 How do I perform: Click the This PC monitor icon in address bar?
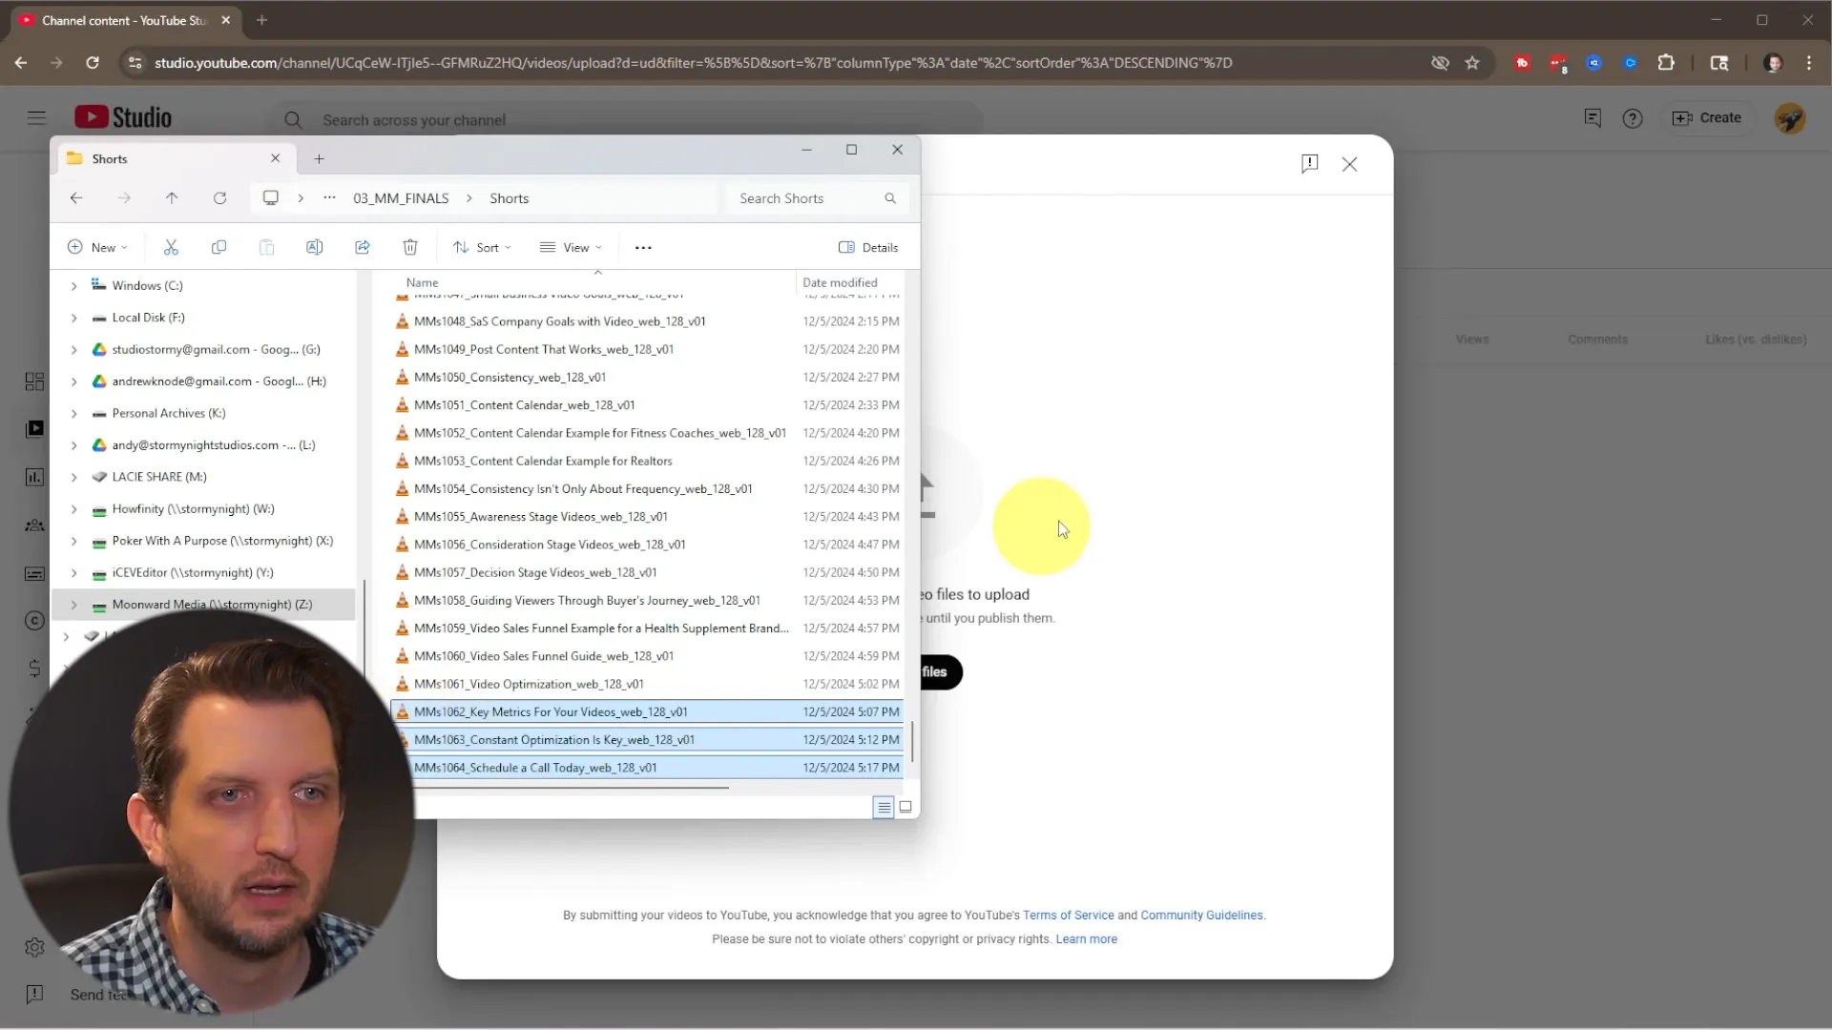pos(271,197)
